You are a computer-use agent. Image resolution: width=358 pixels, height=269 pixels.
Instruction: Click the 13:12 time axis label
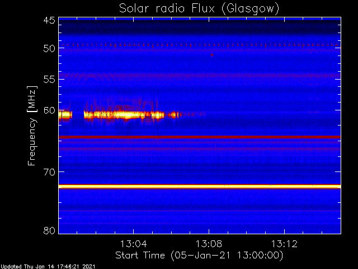click(285, 244)
